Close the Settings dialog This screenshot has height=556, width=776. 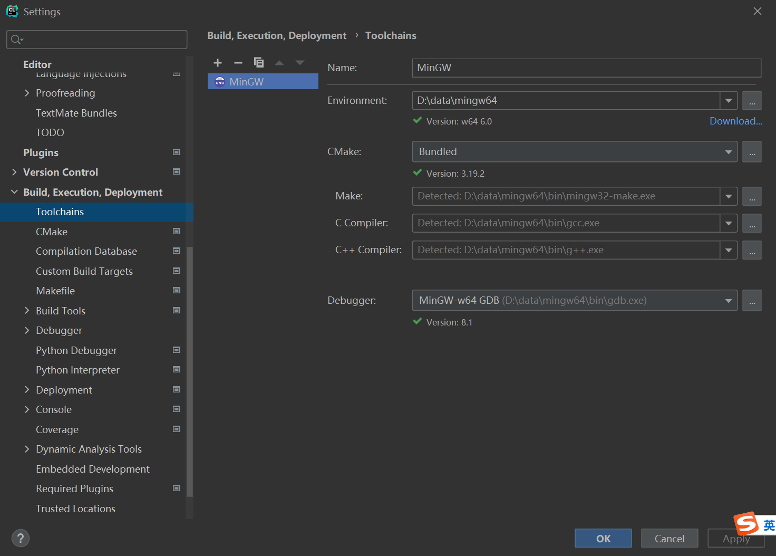tap(758, 11)
